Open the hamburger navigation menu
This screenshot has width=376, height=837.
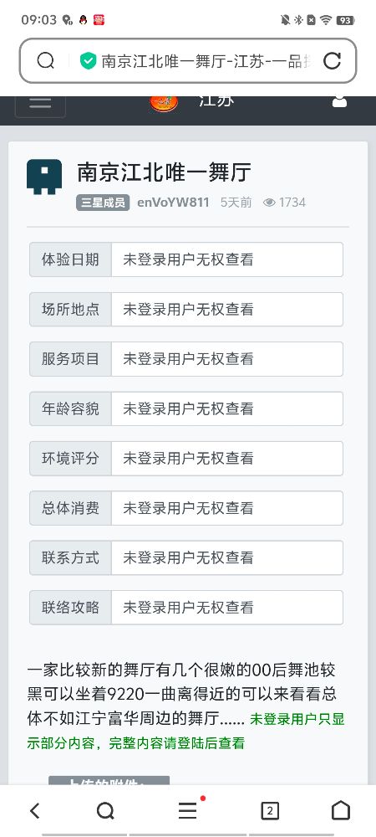coord(40,104)
